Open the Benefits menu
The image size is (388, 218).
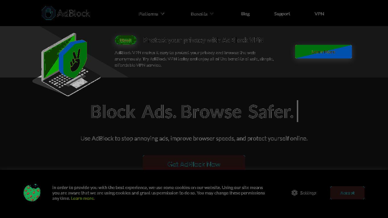[199, 14]
